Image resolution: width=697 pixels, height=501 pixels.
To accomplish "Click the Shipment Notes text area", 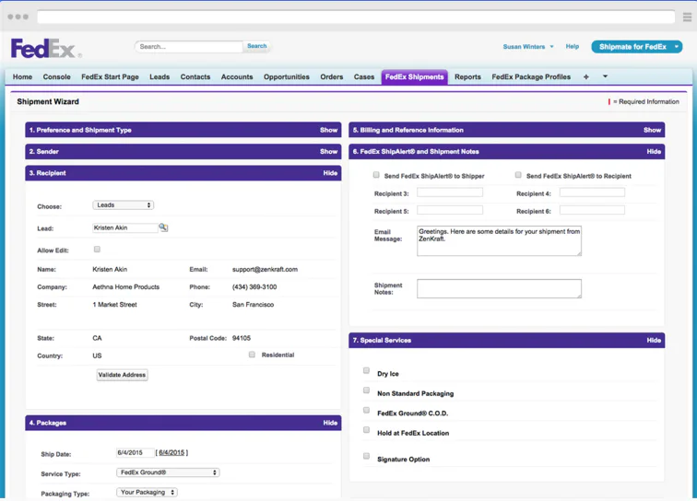I will click(x=499, y=288).
